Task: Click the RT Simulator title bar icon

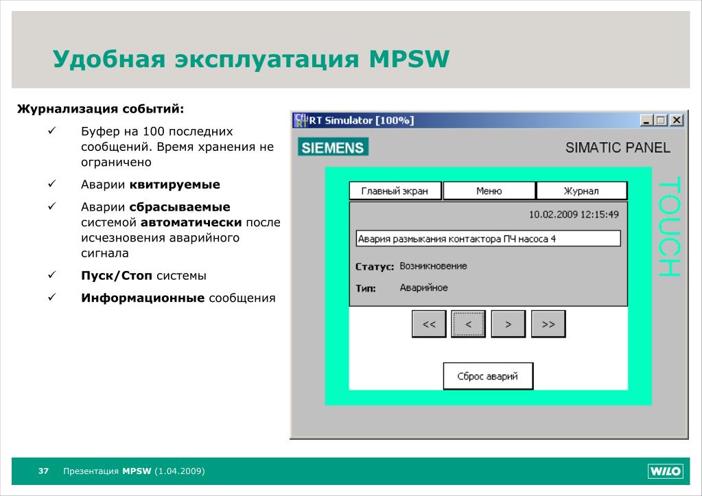Action: (x=301, y=121)
